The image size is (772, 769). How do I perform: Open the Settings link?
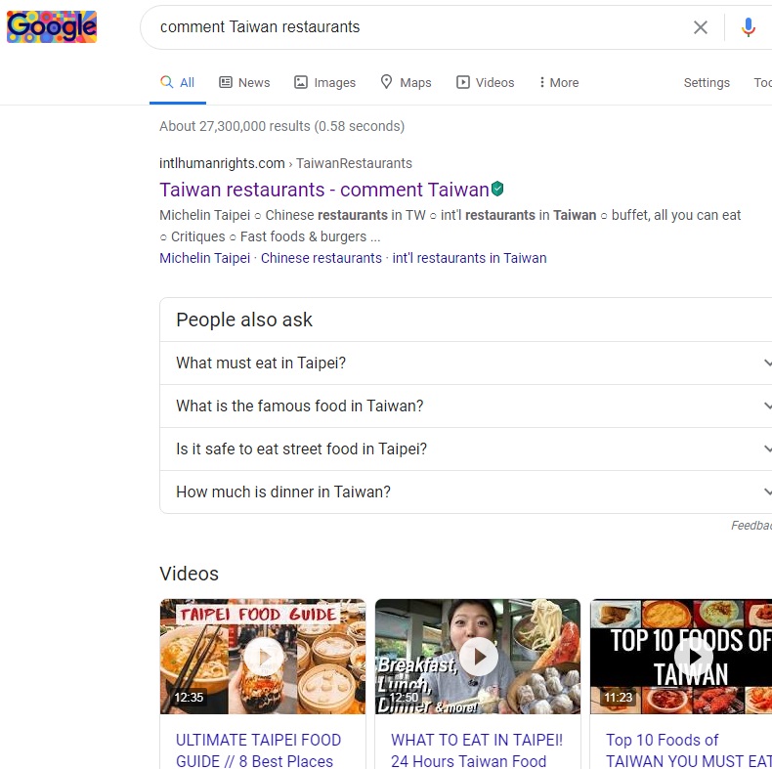706,83
